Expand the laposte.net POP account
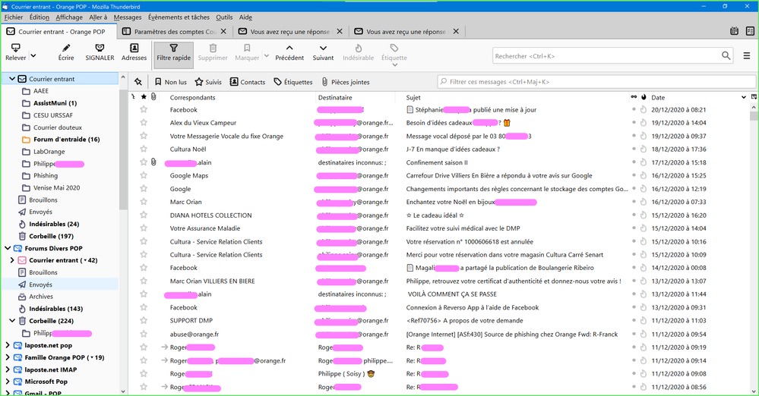This screenshot has height=396, width=759. [8, 345]
